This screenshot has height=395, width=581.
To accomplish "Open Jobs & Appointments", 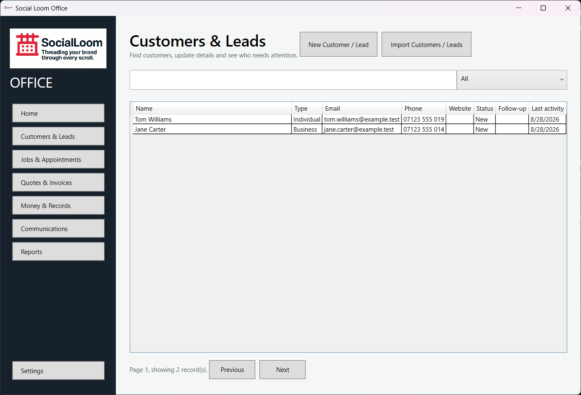I will click(x=58, y=159).
